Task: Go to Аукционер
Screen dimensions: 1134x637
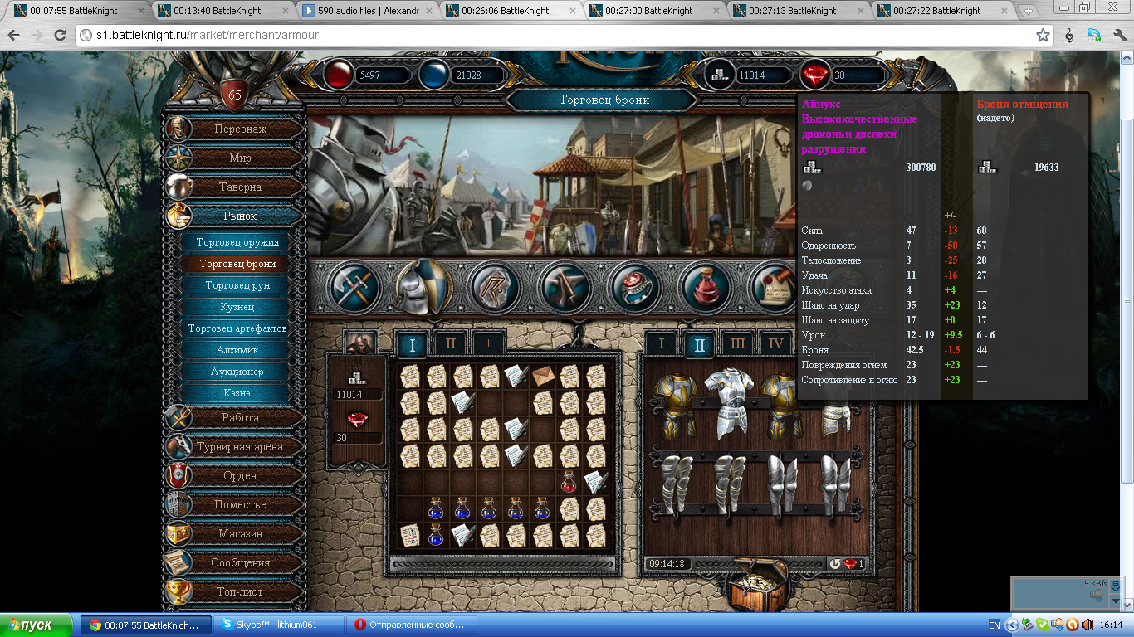Action: tap(237, 372)
